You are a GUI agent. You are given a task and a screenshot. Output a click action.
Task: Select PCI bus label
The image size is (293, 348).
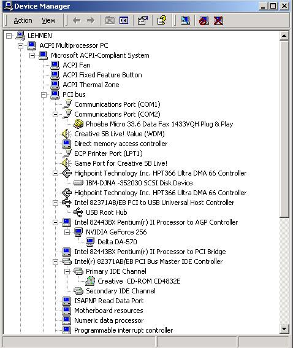pos(74,95)
